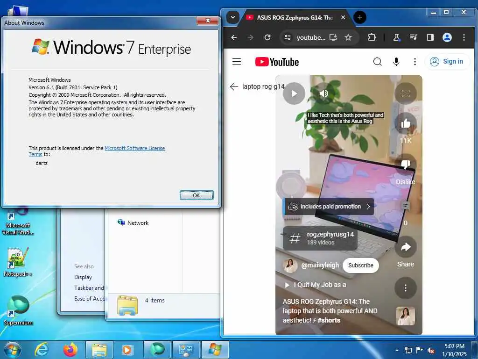Image resolution: width=478 pixels, height=359 pixels.
Task: Open the channel sound thumbnail at bottom
Action: coord(406,316)
